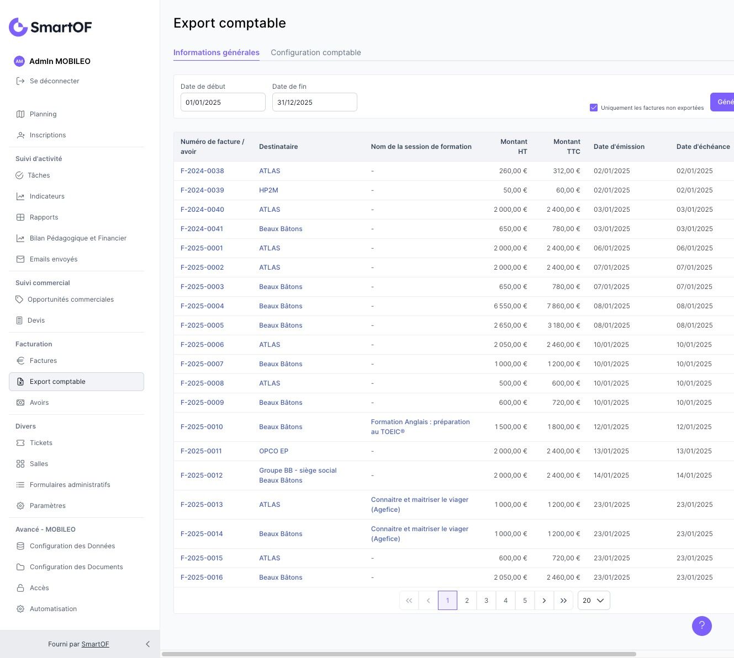
Task: Open the rows-per-page dropdown showing 20
Action: click(x=594, y=601)
